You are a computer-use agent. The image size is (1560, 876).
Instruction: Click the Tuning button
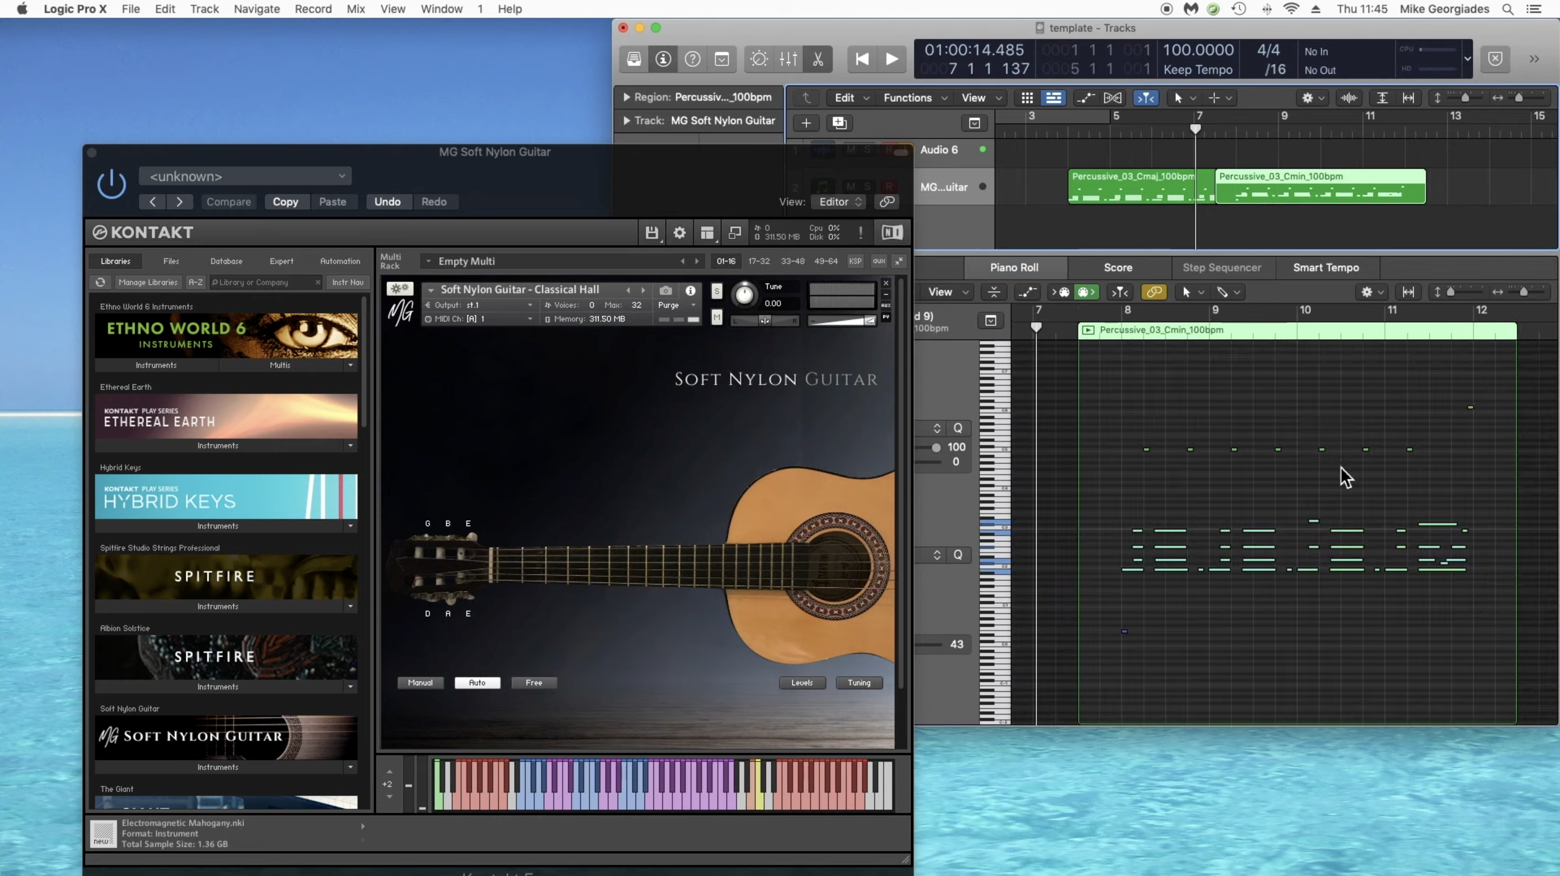[x=859, y=683]
